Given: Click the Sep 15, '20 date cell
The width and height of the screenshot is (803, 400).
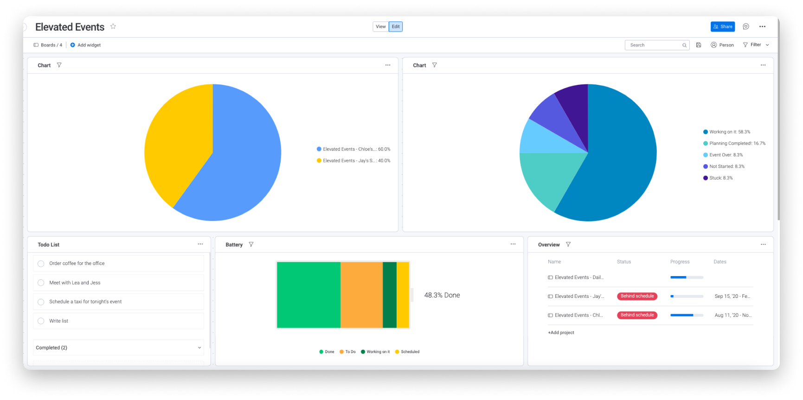Looking at the screenshot, I should point(732,296).
